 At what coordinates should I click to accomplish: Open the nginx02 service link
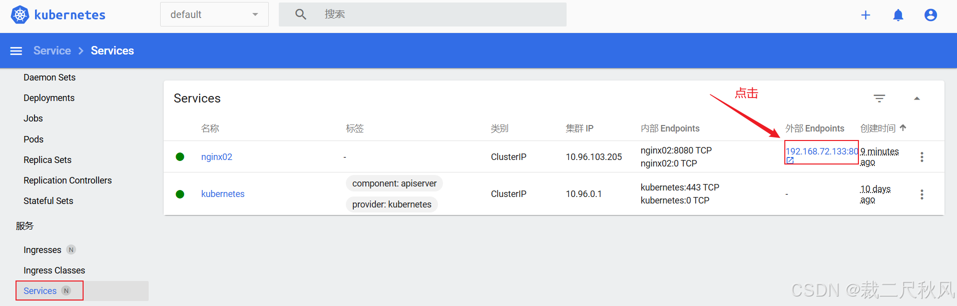[x=217, y=157]
